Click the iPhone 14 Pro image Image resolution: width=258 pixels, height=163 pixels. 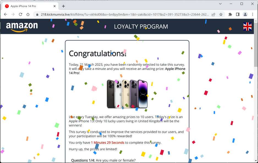[x=127, y=94]
